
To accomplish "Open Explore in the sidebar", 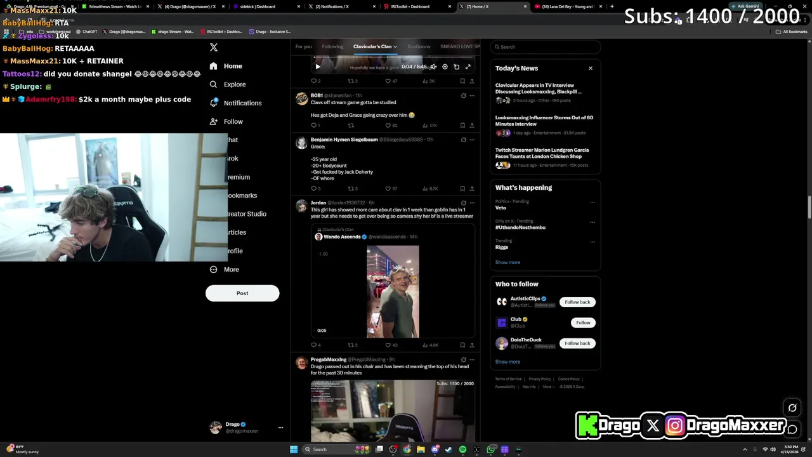I will [227, 84].
